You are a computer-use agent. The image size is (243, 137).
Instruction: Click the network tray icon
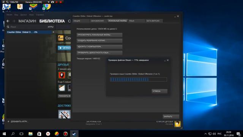[x=210, y=134]
